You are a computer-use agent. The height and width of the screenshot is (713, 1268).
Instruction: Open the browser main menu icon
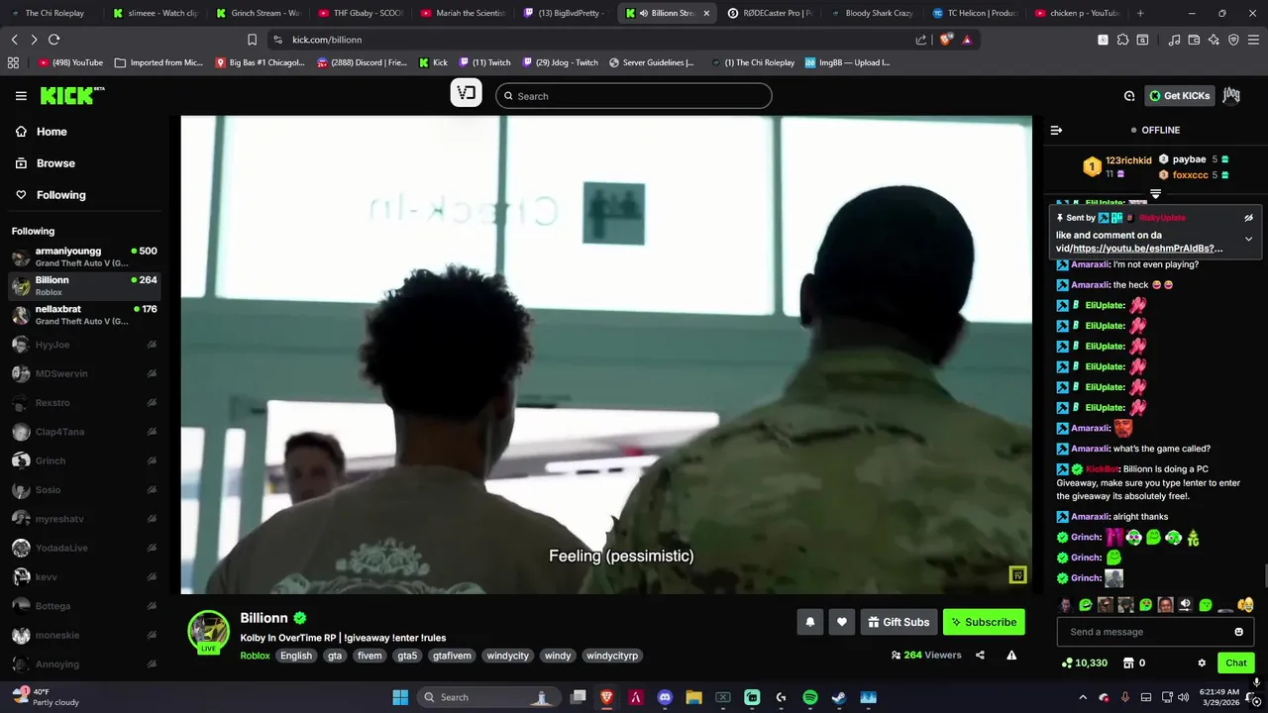click(1253, 40)
